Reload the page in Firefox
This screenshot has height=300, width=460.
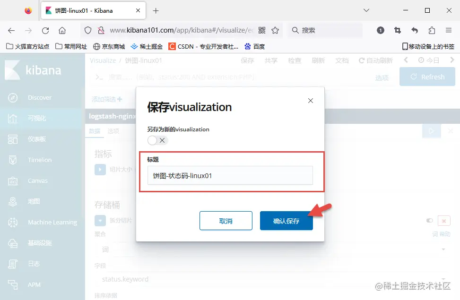(x=45, y=30)
